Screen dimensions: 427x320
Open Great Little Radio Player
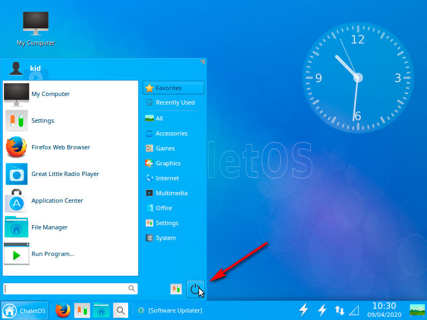pos(70,174)
